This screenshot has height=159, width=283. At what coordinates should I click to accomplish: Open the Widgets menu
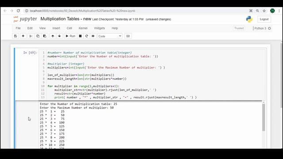(99, 28)
